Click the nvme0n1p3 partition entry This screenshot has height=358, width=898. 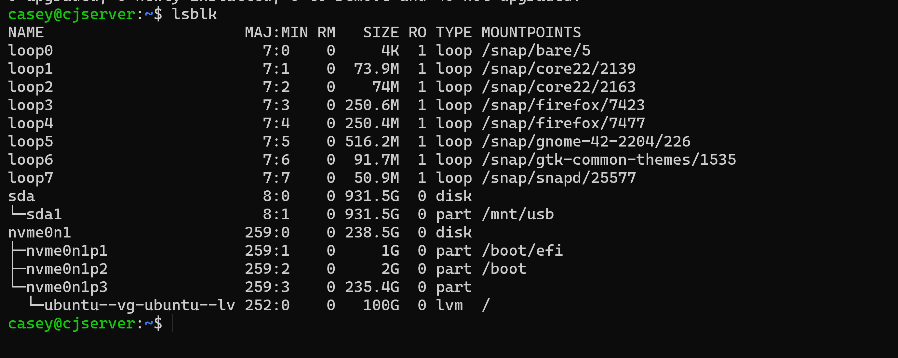point(67,287)
